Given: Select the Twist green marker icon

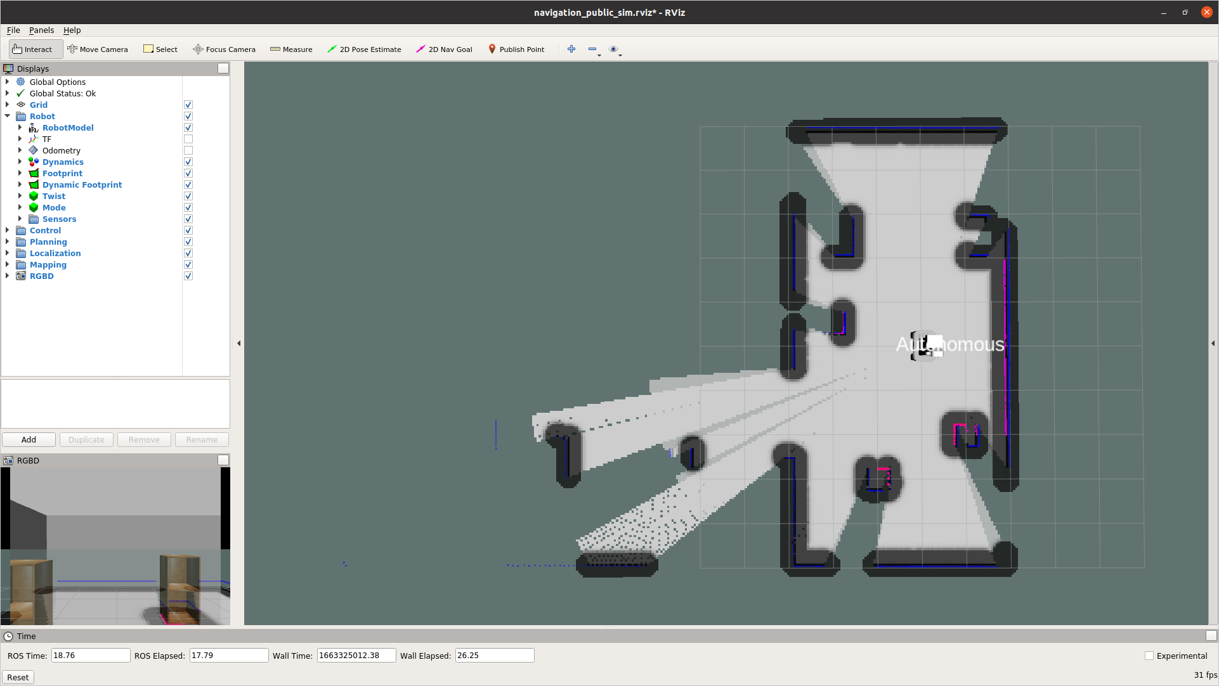Looking at the screenshot, I should (34, 196).
